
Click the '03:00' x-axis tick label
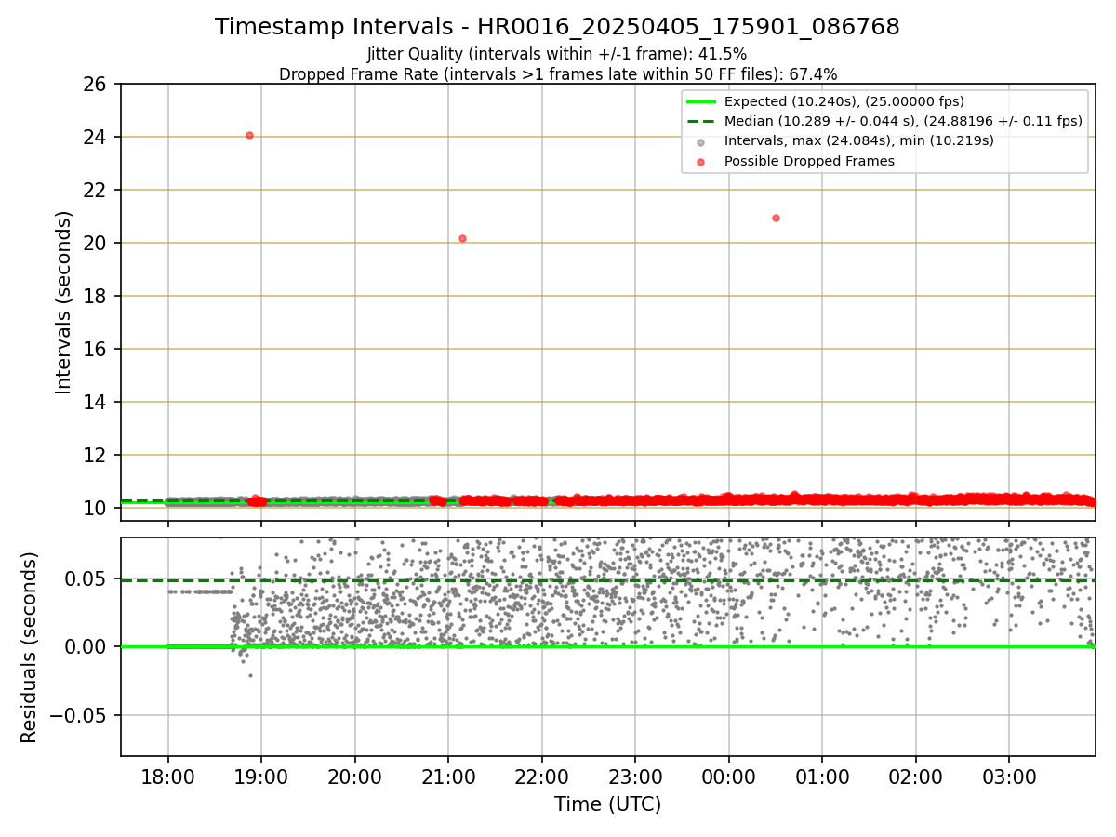[x=1009, y=776]
